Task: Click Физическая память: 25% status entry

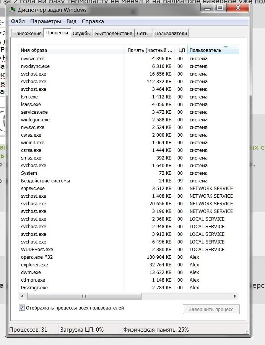Action: [x=156, y=330]
